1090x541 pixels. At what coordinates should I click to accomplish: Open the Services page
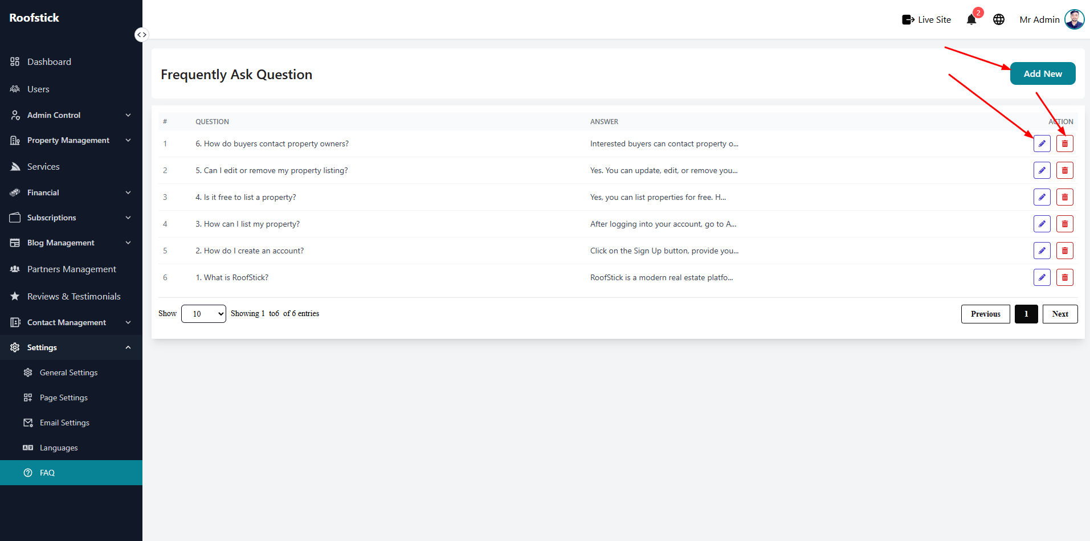coord(71,166)
